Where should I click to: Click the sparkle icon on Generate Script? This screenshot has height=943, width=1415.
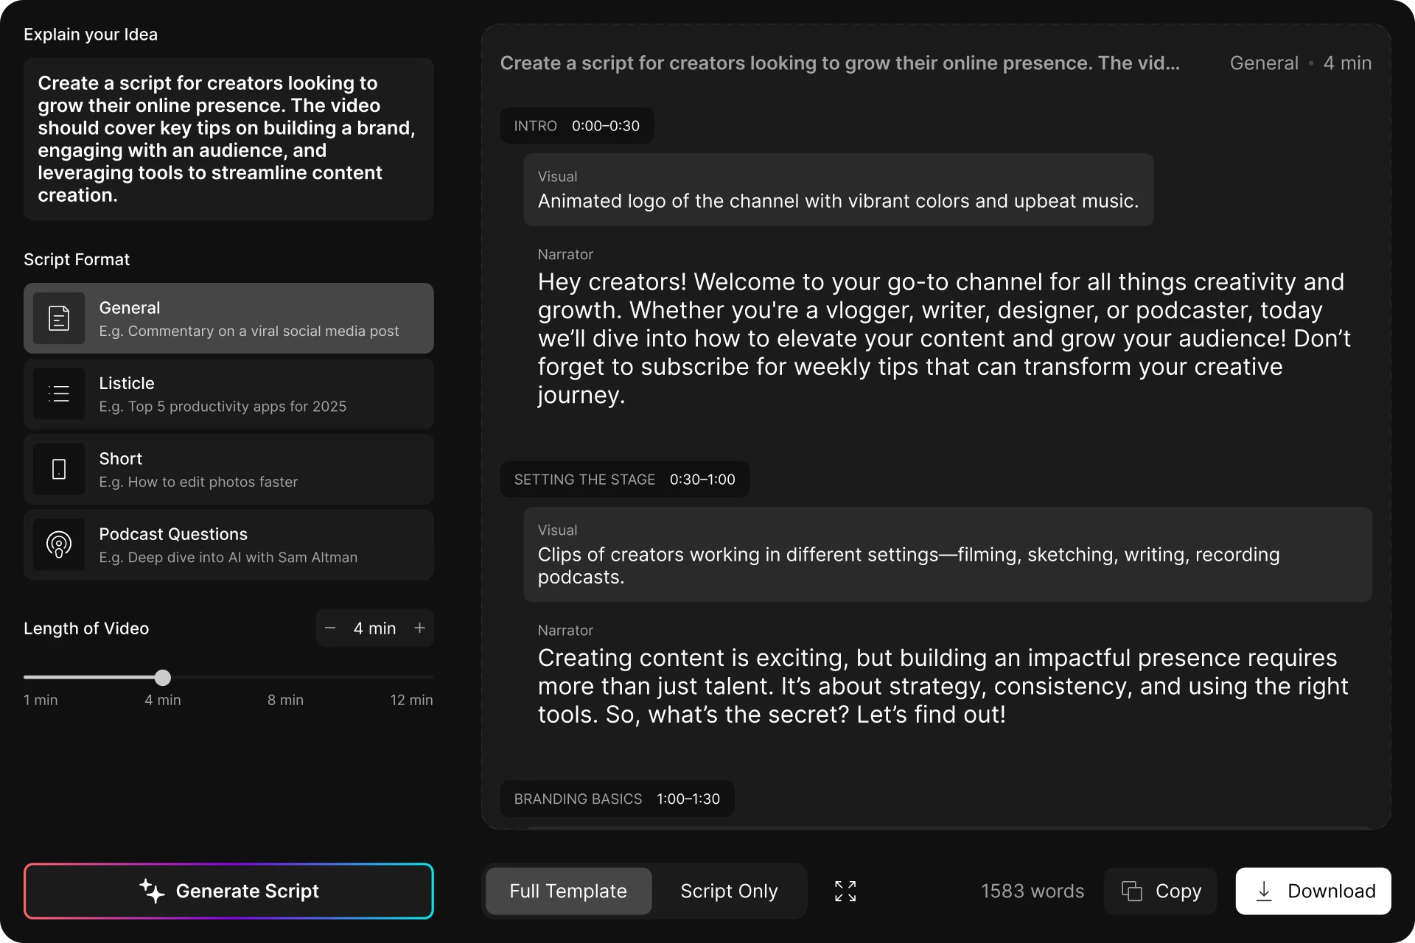point(151,891)
